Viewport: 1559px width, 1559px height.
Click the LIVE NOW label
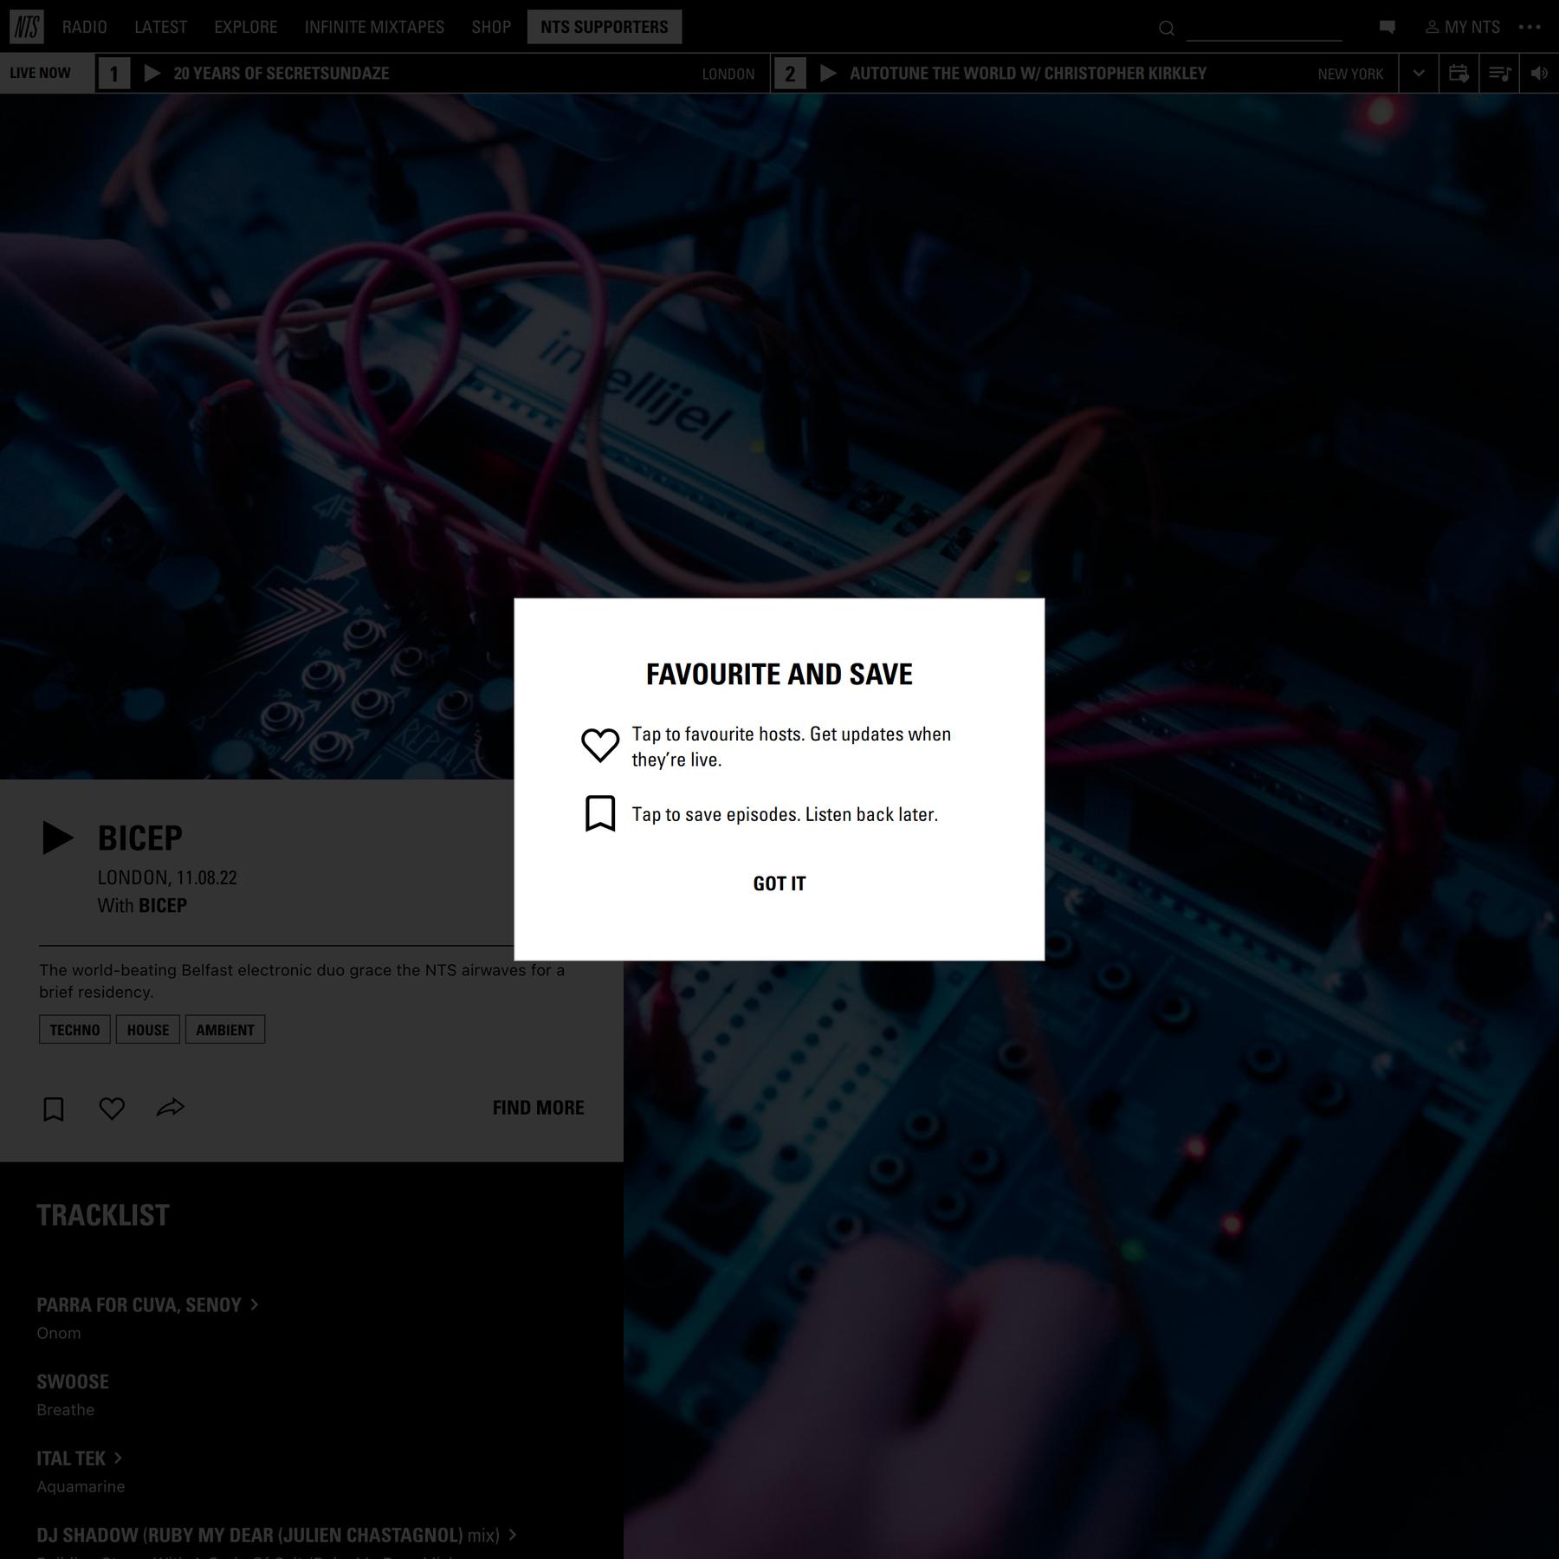tap(41, 73)
